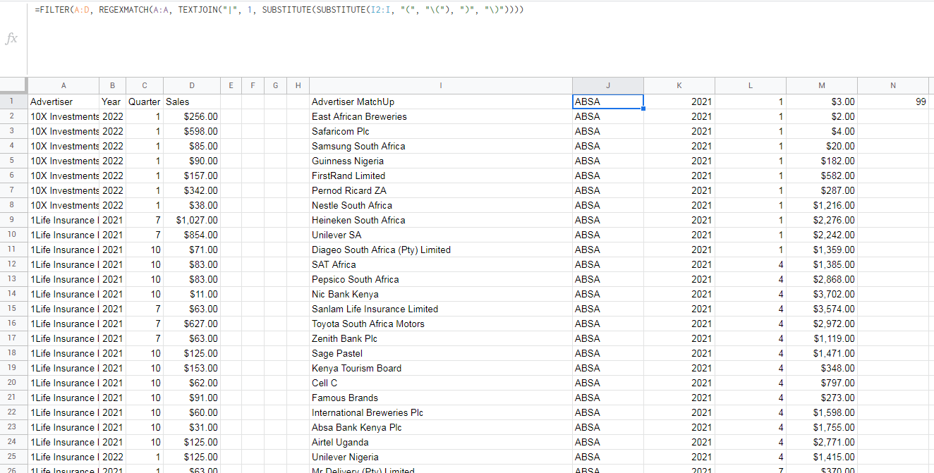
Task: Select the 'Guinness Nigeria' cell
Action: (441, 161)
